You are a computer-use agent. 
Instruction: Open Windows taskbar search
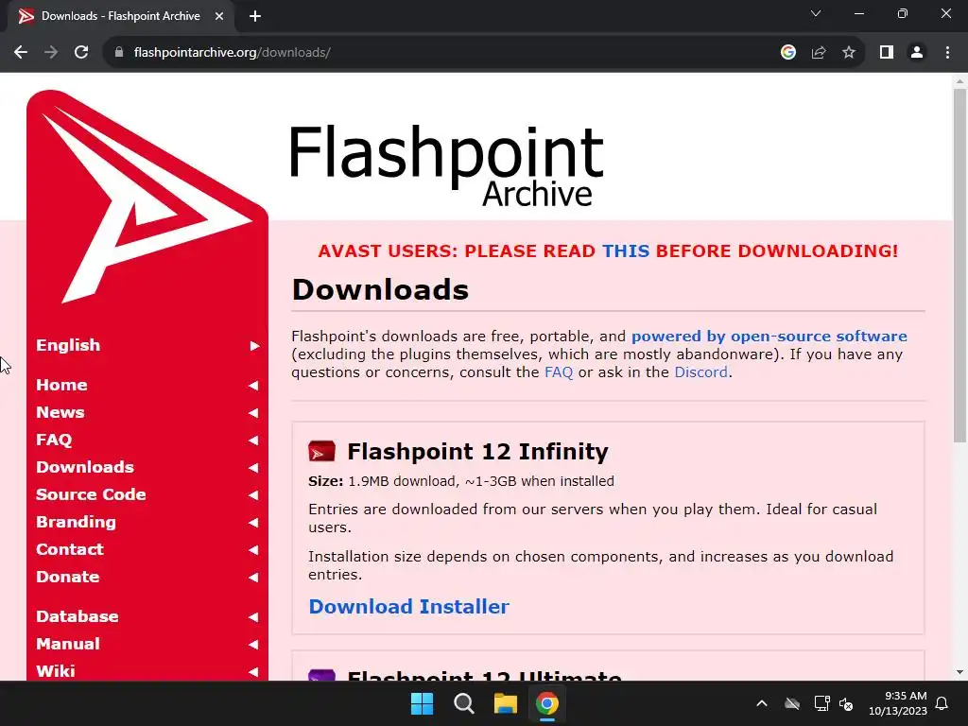click(463, 703)
